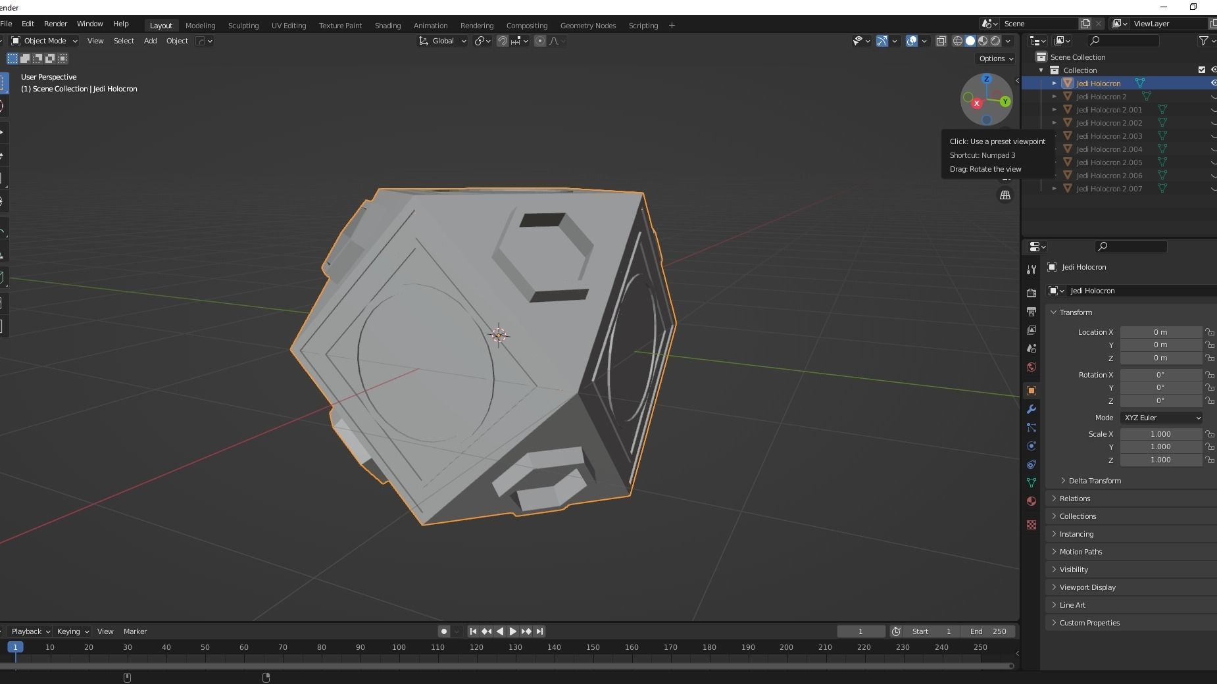Image resolution: width=1217 pixels, height=684 pixels.
Task: Open the viewport Add menu
Action: 150,41
